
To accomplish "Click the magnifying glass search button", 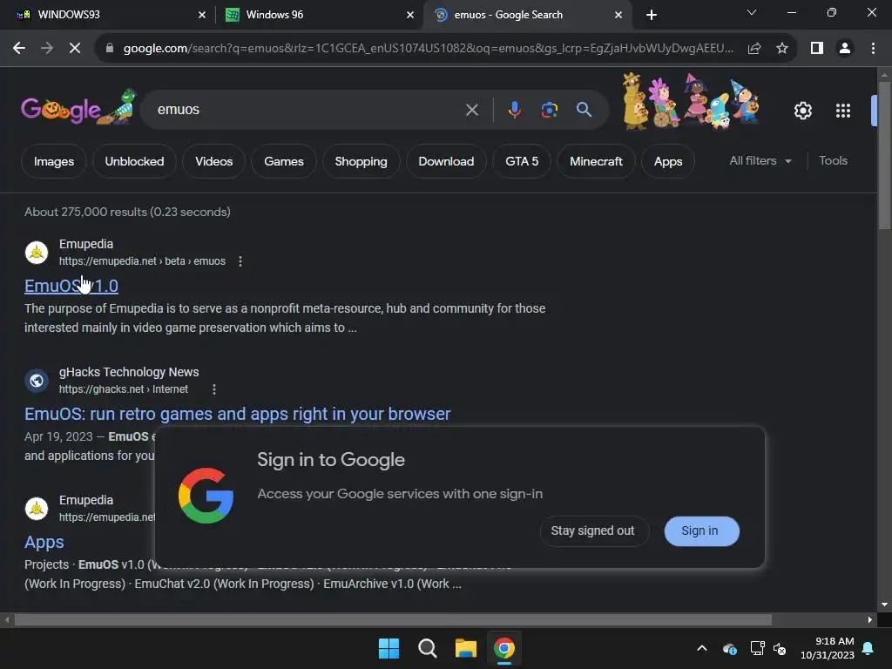I will click(x=585, y=109).
